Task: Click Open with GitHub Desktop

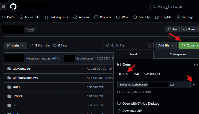Action: pyautogui.click(x=141, y=103)
